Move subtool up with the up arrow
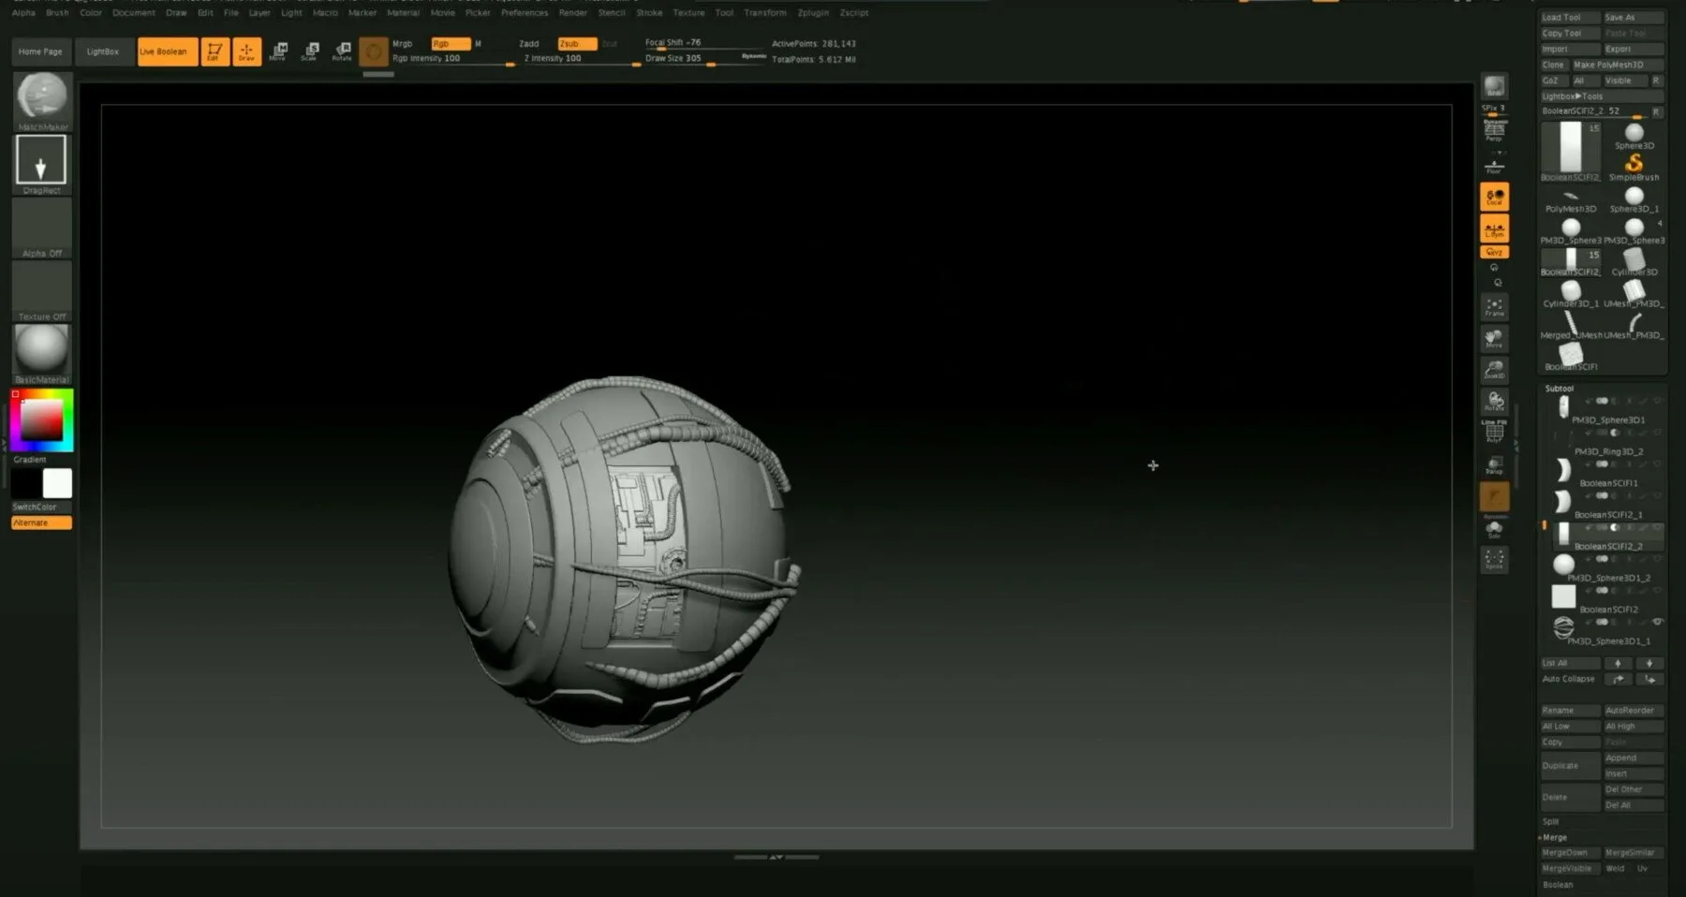This screenshot has width=1686, height=897. pyautogui.click(x=1618, y=663)
